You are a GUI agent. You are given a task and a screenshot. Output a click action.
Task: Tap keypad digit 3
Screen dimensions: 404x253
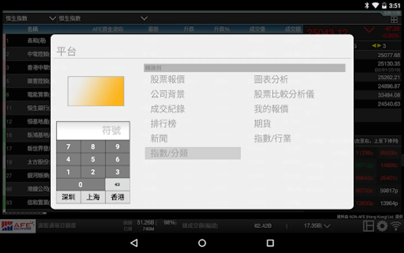pos(118,172)
